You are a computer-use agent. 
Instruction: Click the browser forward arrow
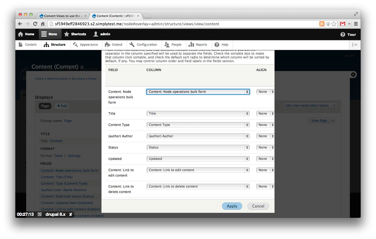28,24
